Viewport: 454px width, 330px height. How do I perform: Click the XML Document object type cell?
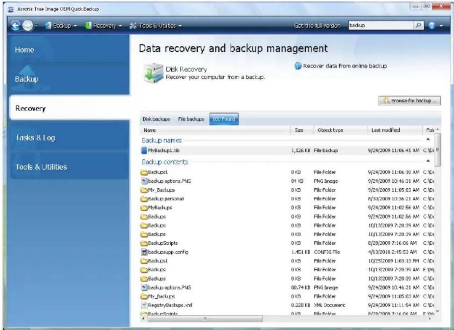(330, 305)
